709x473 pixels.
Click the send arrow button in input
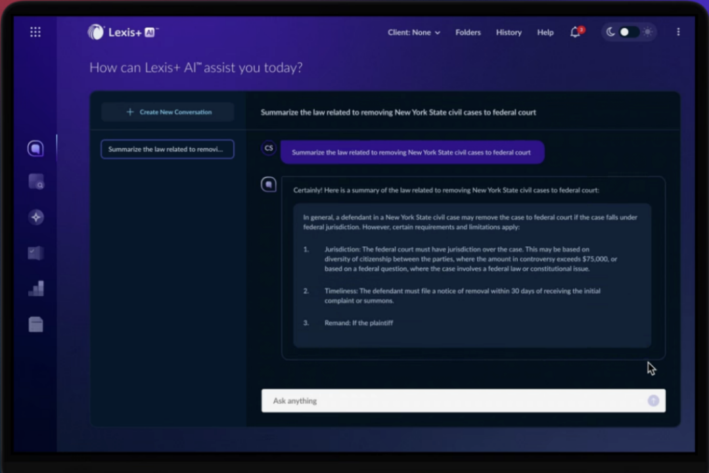tap(653, 401)
